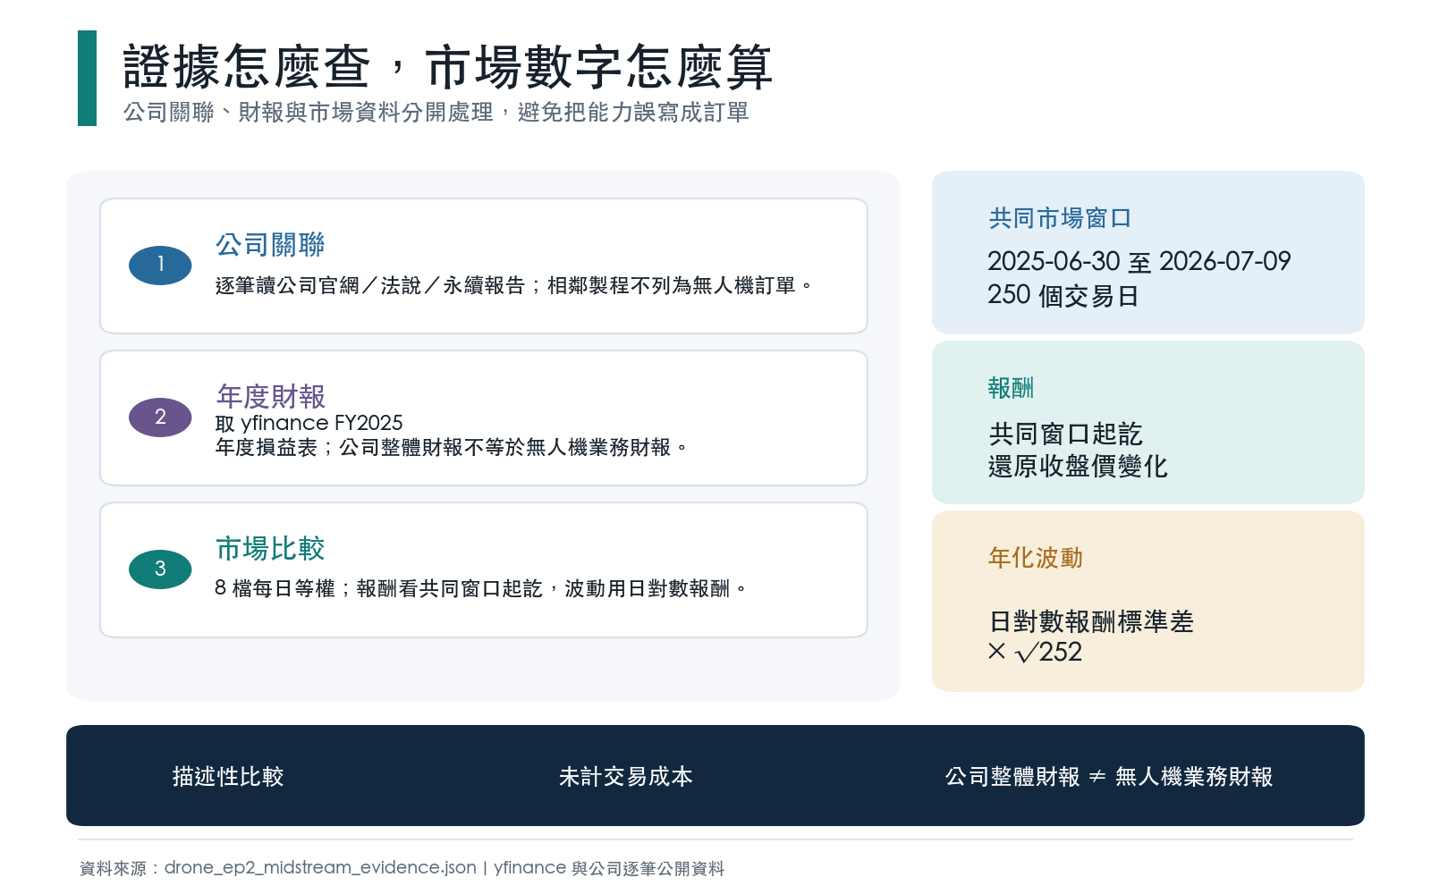Click the date range 2025-06-30 至 2026-07-09
Viewport: 1431px width, 894px height.
coord(1139,262)
